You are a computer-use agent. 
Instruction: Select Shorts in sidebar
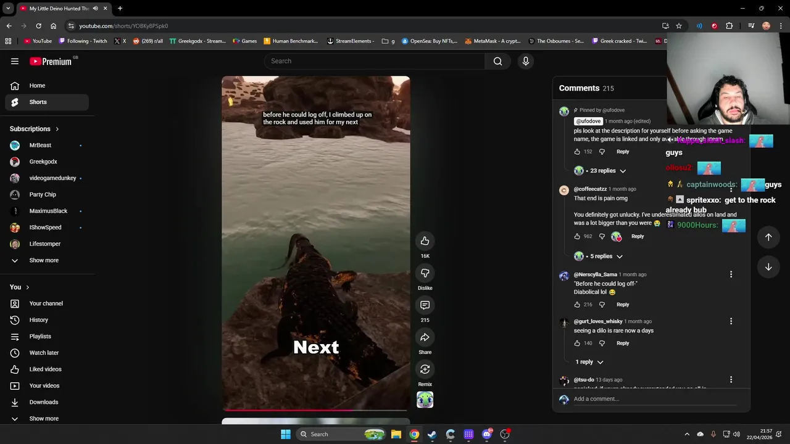pos(47,102)
